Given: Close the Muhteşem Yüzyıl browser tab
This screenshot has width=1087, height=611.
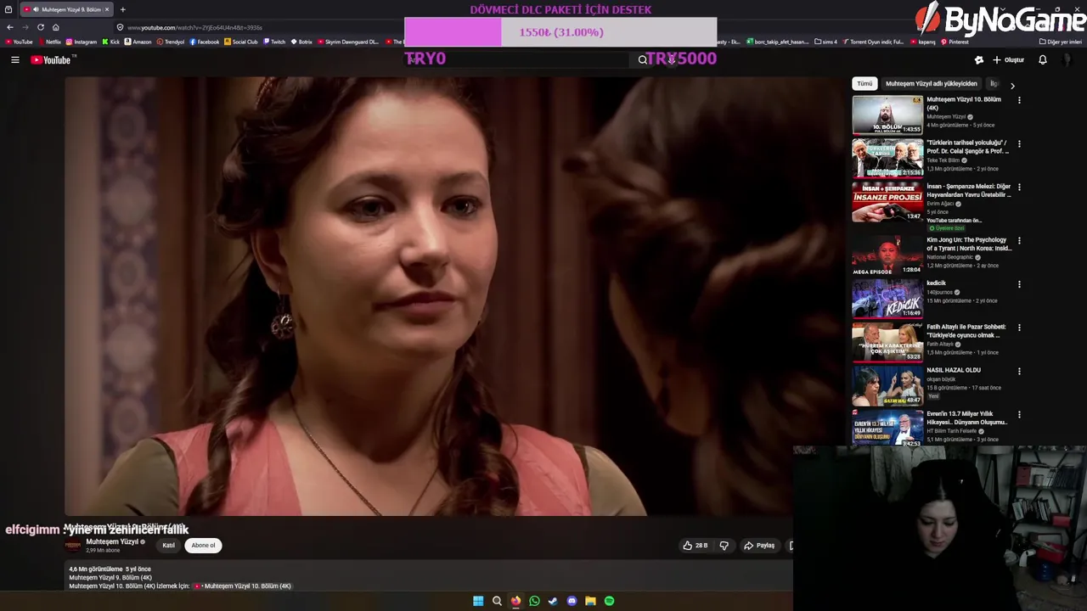Looking at the screenshot, I should (x=107, y=9).
